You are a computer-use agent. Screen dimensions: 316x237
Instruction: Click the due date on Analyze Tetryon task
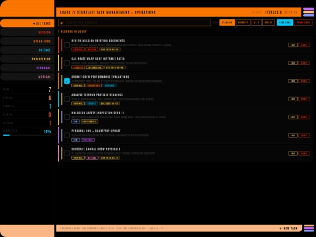click(x=109, y=104)
